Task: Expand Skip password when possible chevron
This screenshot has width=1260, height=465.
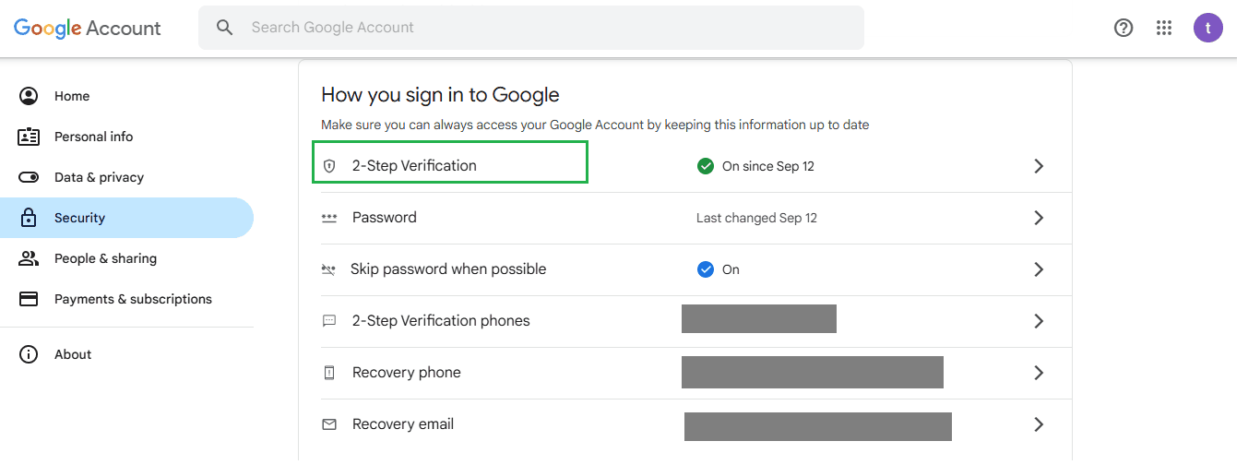Action: point(1039,269)
